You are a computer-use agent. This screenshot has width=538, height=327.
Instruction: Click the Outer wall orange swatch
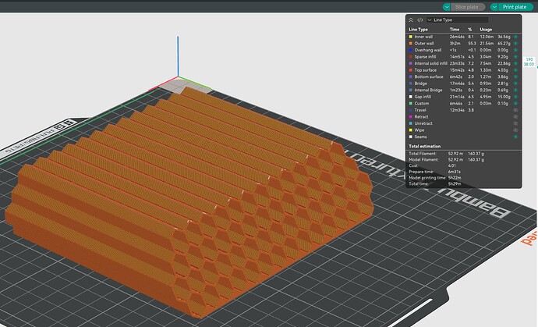[410, 43]
